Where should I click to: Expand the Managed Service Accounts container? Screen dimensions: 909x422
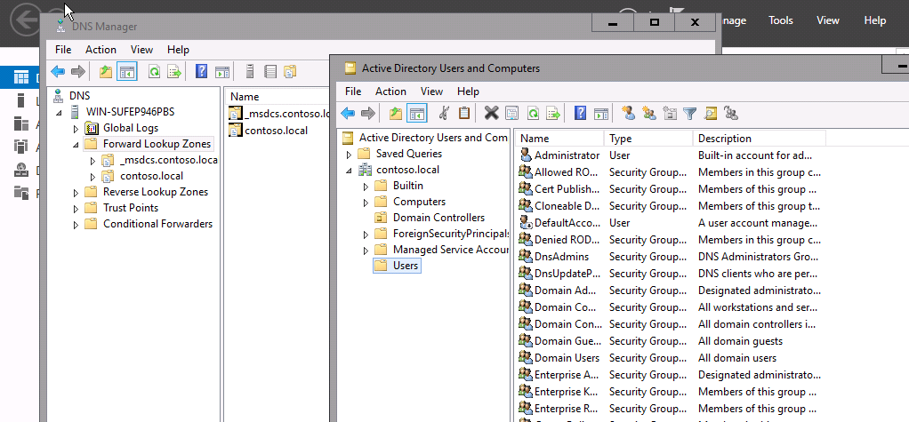pyautogui.click(x=366, y=251)
